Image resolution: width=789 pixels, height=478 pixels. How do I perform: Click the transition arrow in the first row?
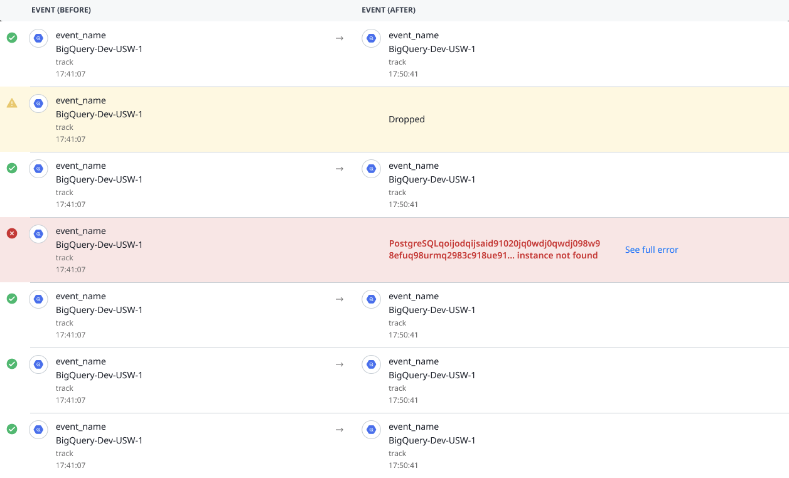tap(339, 38)
